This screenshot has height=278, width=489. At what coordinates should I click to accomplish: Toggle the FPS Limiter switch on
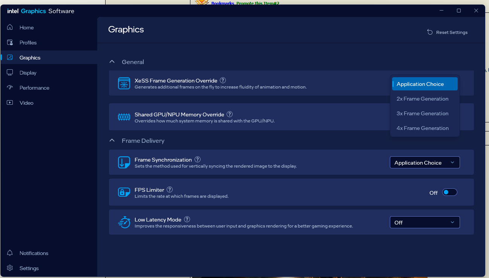click(449, 192)
